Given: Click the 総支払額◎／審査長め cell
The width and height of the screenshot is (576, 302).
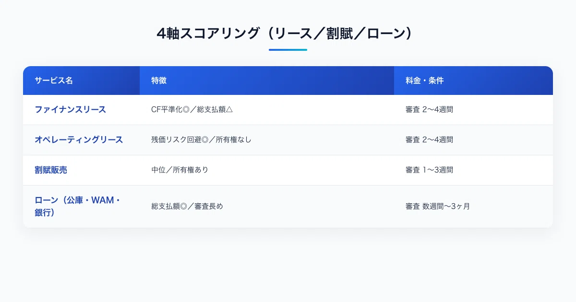Looking at the screenshot, I should [x=187, y=207].
